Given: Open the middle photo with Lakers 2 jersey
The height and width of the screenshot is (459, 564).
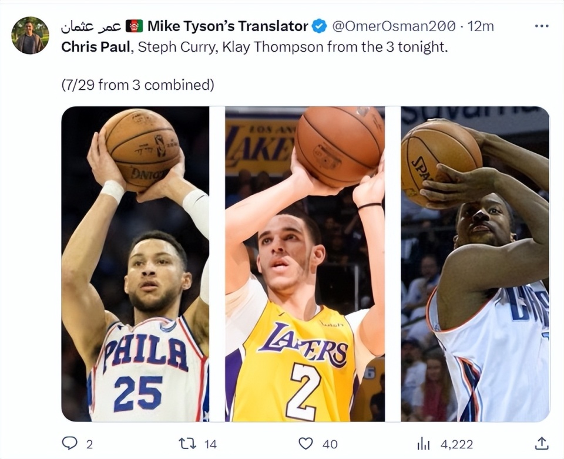Looking at the screenshot, I should [305, 264].
